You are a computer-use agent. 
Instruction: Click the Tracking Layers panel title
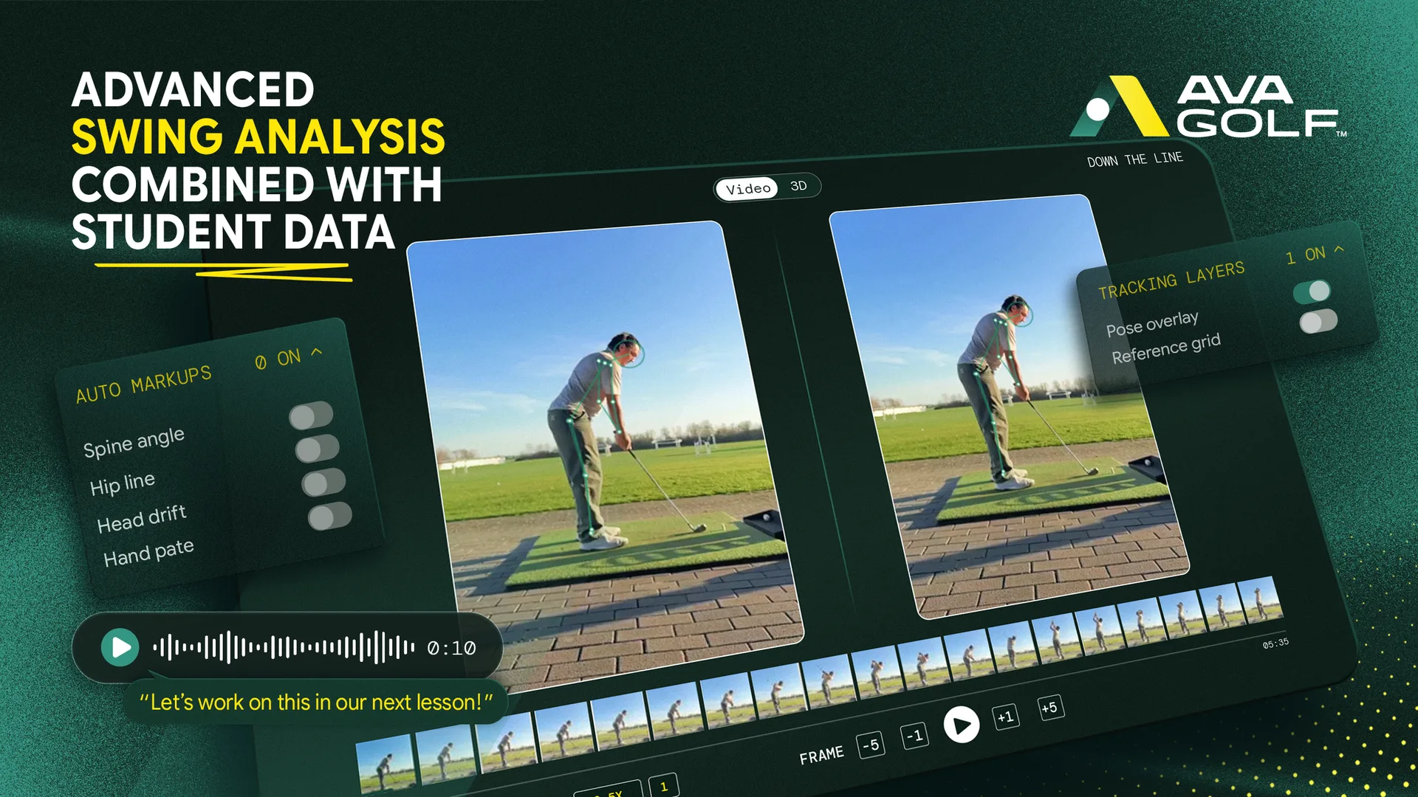pyautogui.click(x=1171, y=280)
